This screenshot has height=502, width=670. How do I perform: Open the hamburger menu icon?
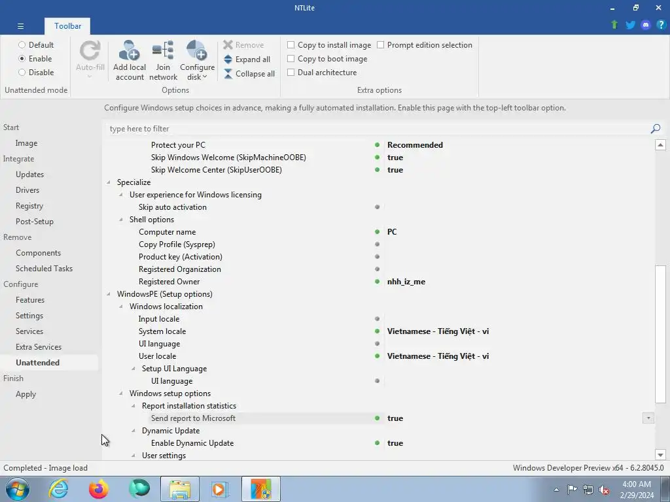tap(20, 26)
